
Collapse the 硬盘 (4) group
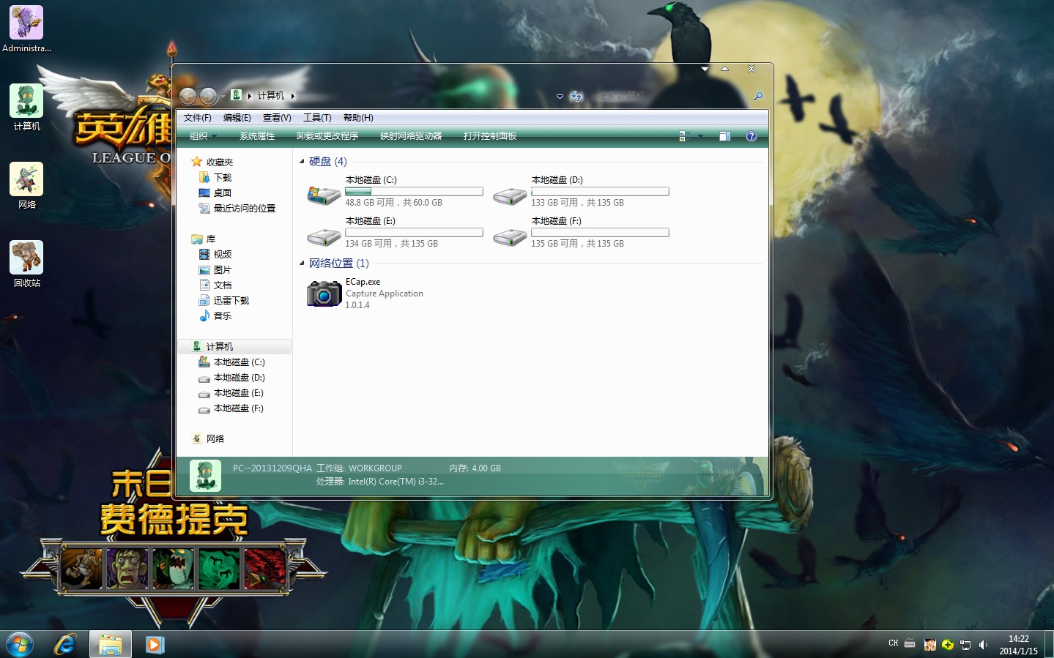(302, 162)
